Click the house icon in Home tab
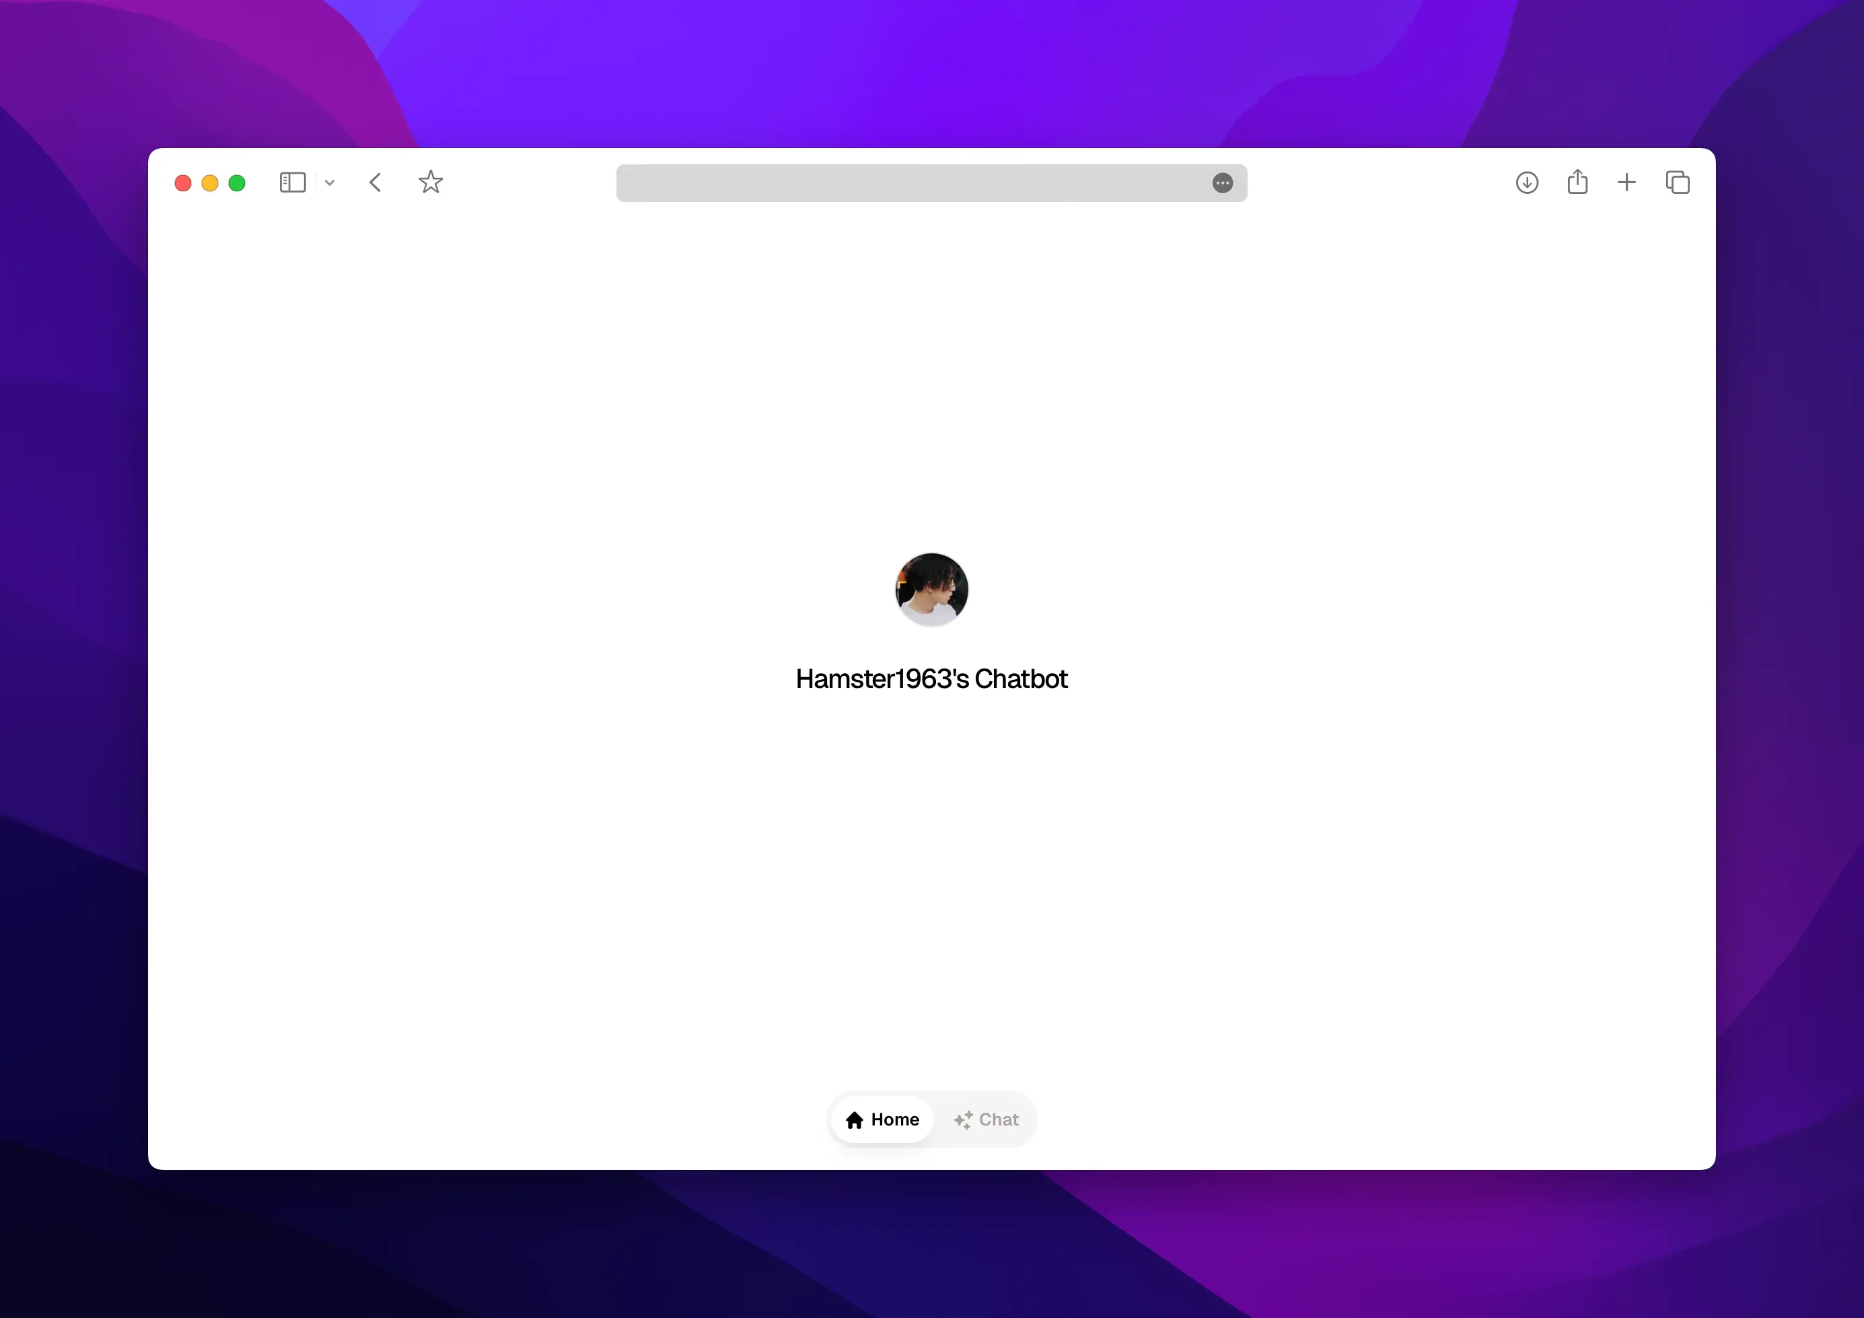This screenshot has width=1864, height=1318. click(854, 1121)
